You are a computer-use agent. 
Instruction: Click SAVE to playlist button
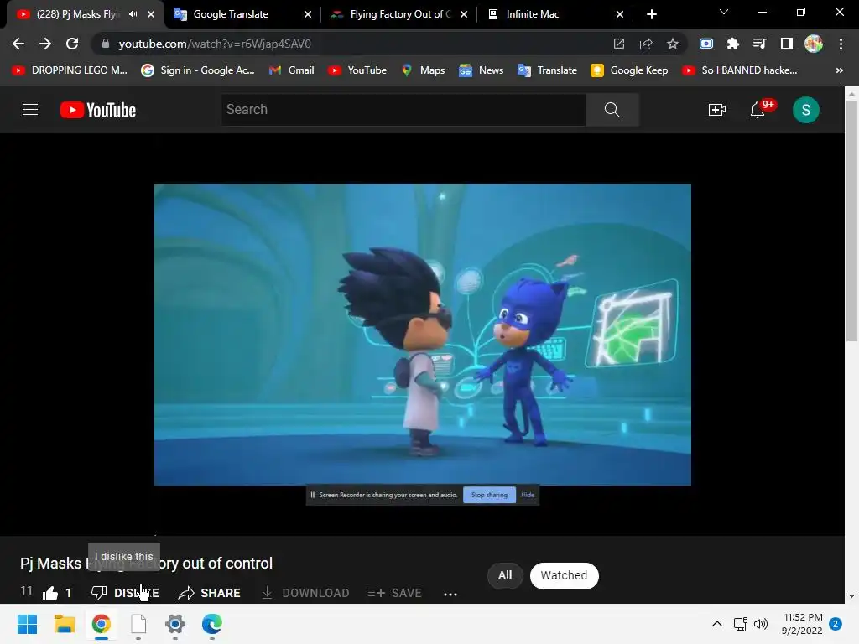coord(394,593)
